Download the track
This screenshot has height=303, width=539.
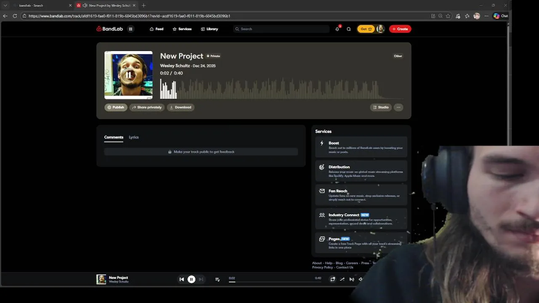[x=180, y=107]
